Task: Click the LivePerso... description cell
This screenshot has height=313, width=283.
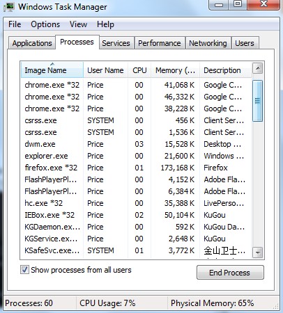Action: 224,203
